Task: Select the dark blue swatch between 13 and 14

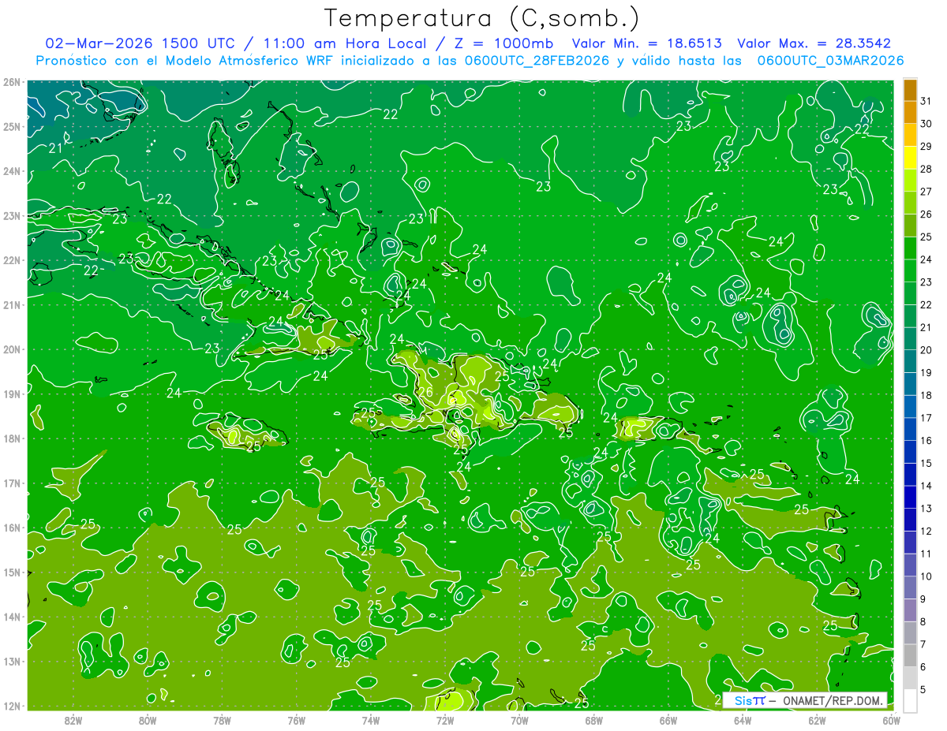Action: pyautogui.click(x=910, y=497)
